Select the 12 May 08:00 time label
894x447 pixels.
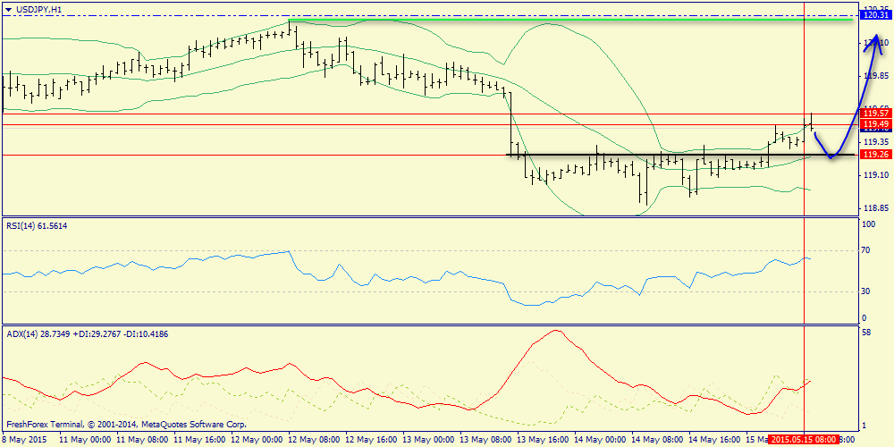coord(314,440)
